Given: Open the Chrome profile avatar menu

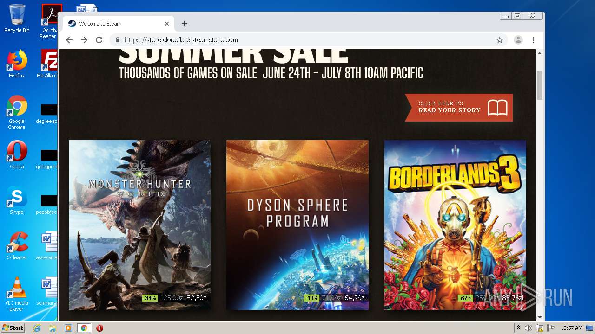Looking at the screenshot, I should click(x=518, y=40).
